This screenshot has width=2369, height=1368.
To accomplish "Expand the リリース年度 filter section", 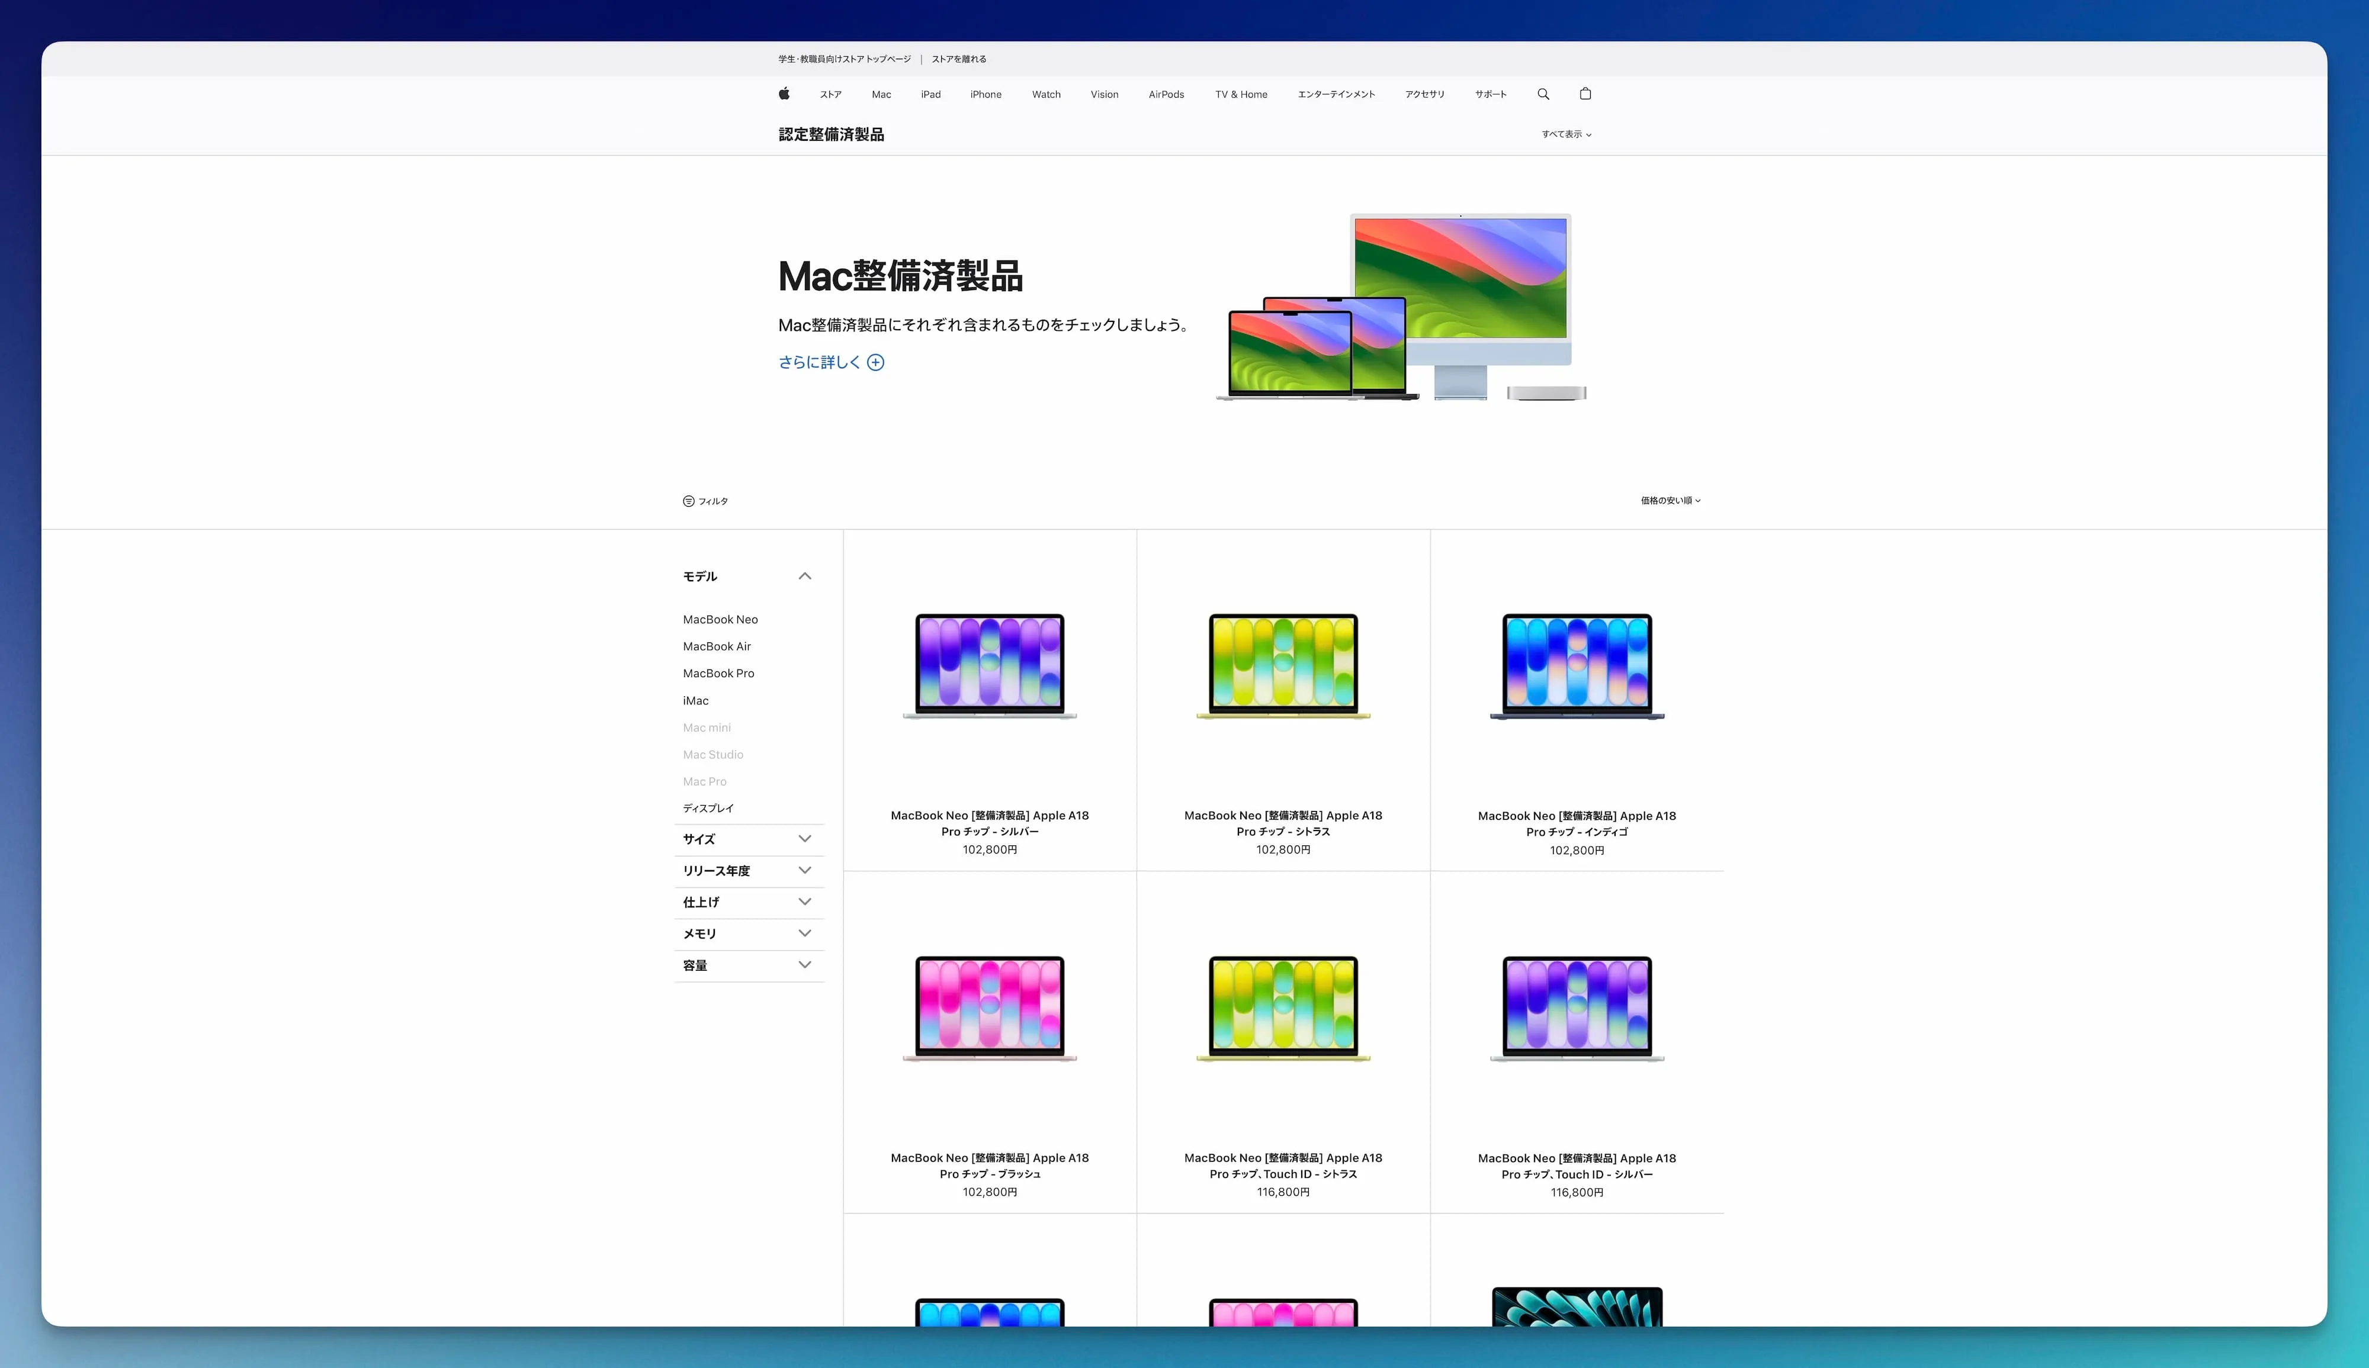I will [805, 871].
